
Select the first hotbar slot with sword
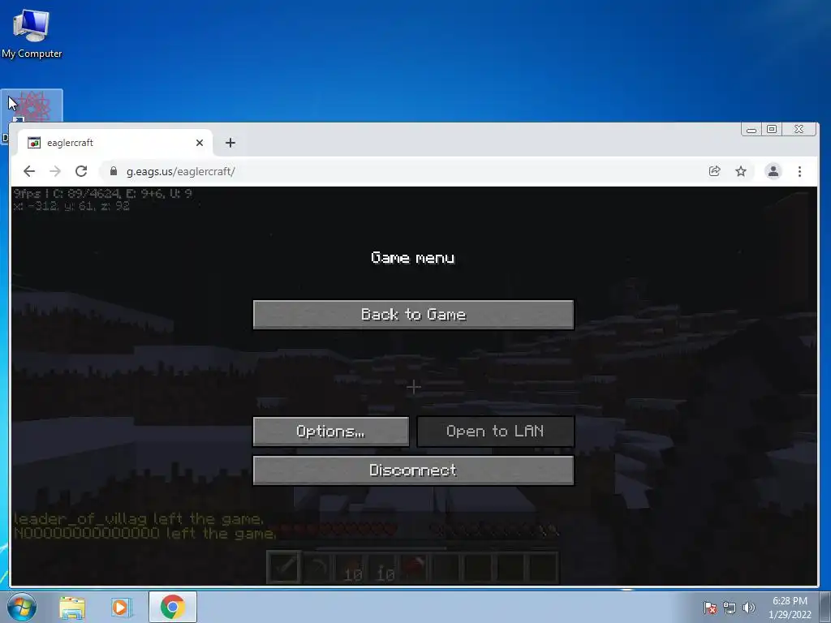coord(283,567)
